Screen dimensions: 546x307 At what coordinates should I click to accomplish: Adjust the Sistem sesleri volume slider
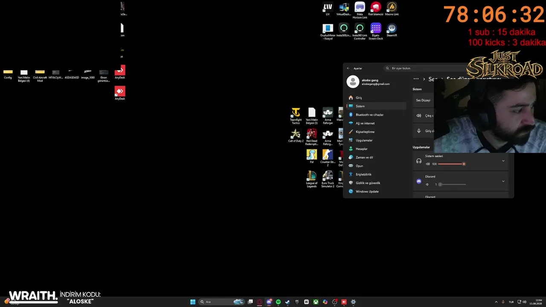click(x=452, y=164)
